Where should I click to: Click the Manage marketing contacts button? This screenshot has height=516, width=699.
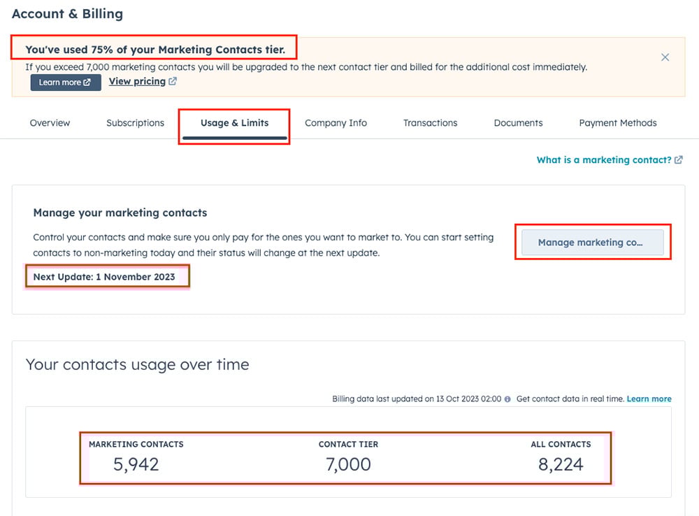point(592,242)
